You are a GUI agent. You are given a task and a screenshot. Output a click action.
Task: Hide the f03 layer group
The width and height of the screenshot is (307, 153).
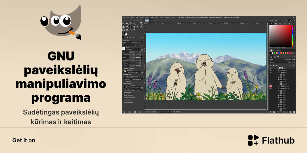click(x=271, y=68)
